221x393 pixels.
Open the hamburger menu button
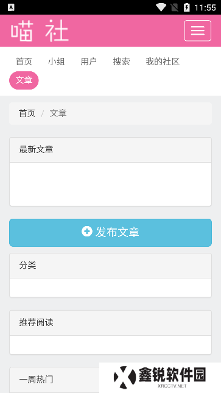click(x=198, y=30)
